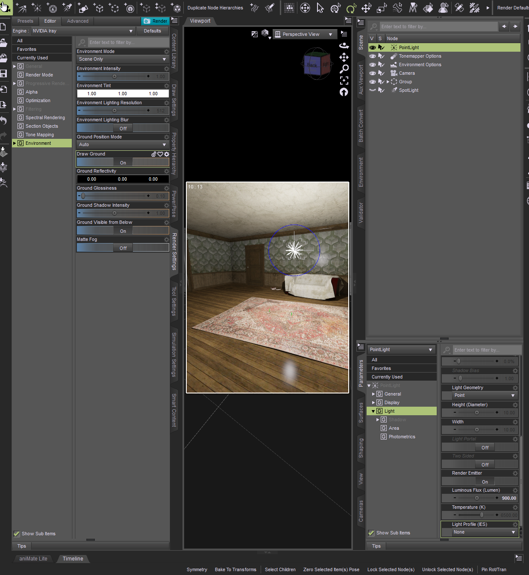Open the aniMate Lite tab

point(33,558)
